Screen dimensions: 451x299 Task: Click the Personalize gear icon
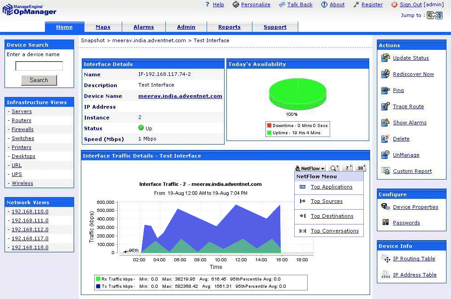pos(236,4)
